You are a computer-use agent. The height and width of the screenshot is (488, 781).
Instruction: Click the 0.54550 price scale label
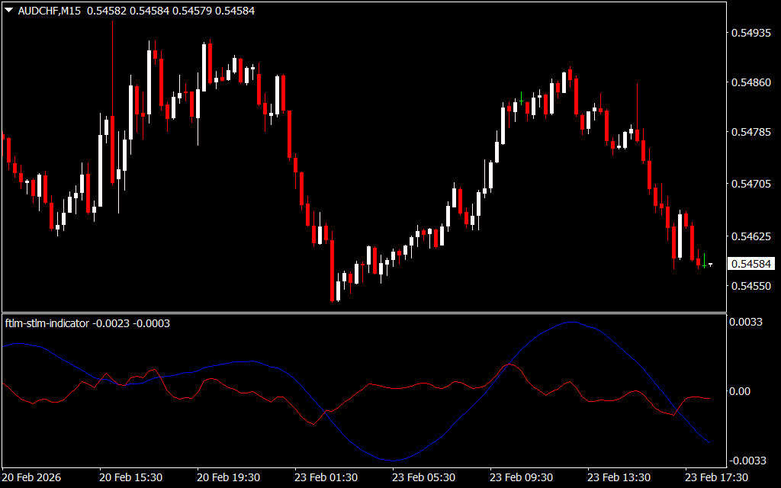[751, 287]
